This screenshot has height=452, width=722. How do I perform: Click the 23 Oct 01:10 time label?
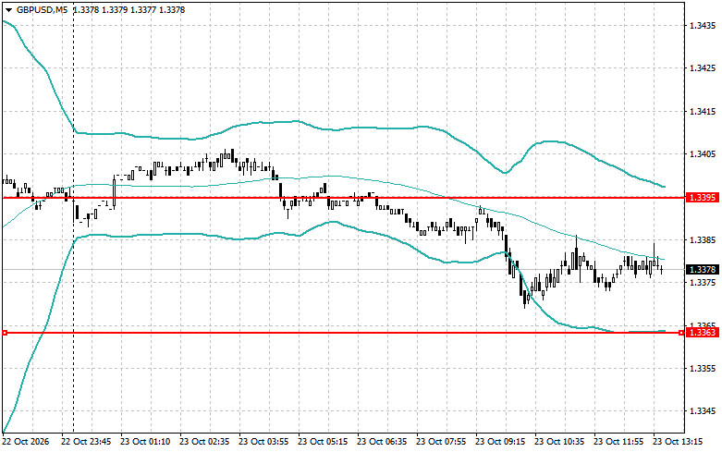[x=145, y=442]
